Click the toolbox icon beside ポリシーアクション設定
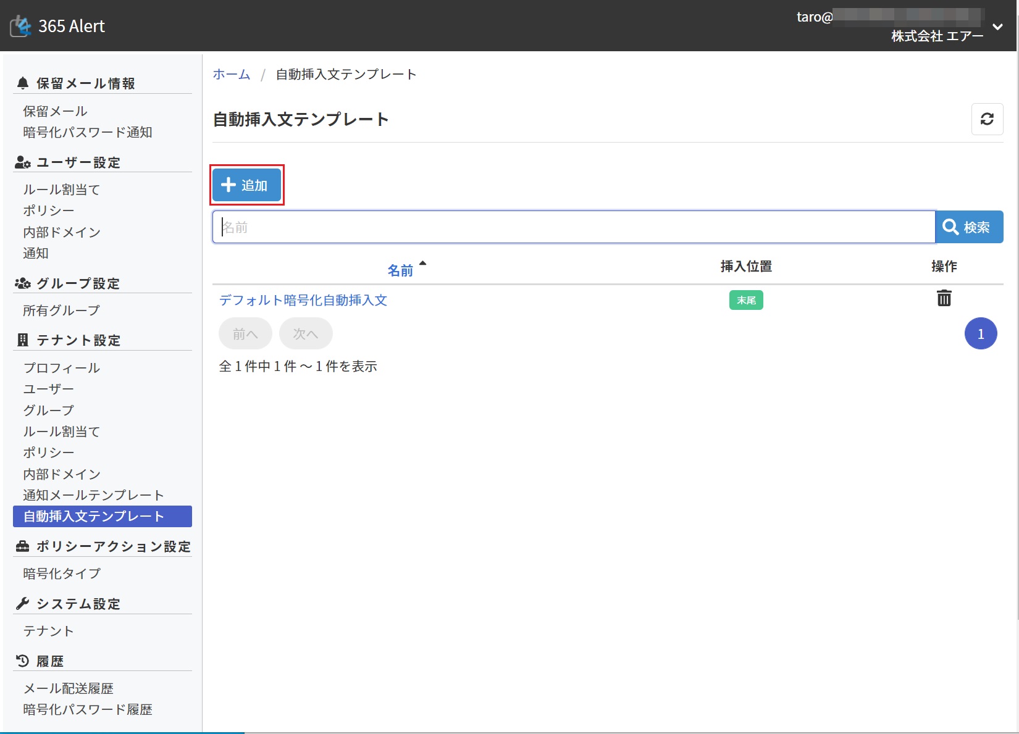1019x734 pixels. pos(23,546)
